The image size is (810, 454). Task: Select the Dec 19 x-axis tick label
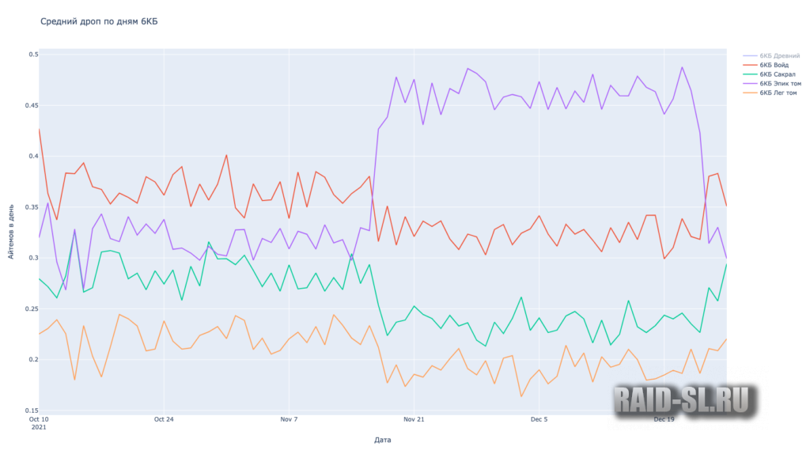pyautogui.click(x=665, y=419)
